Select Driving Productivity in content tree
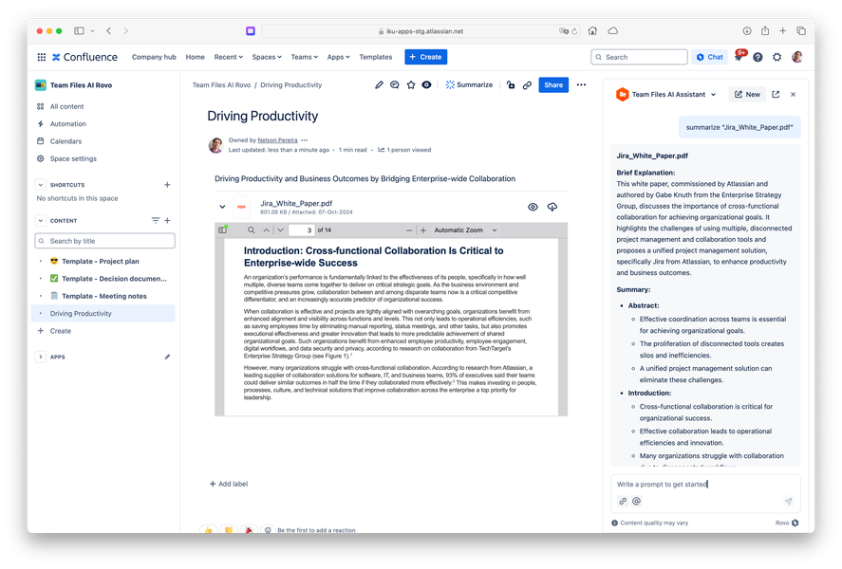The height and width of the screenshot is (569, 842). click(104, 313)
